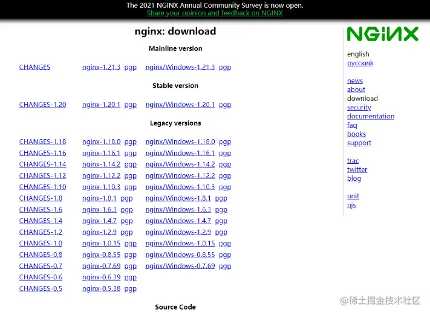Open CHANGES-1.12 link

pos(42,175)
